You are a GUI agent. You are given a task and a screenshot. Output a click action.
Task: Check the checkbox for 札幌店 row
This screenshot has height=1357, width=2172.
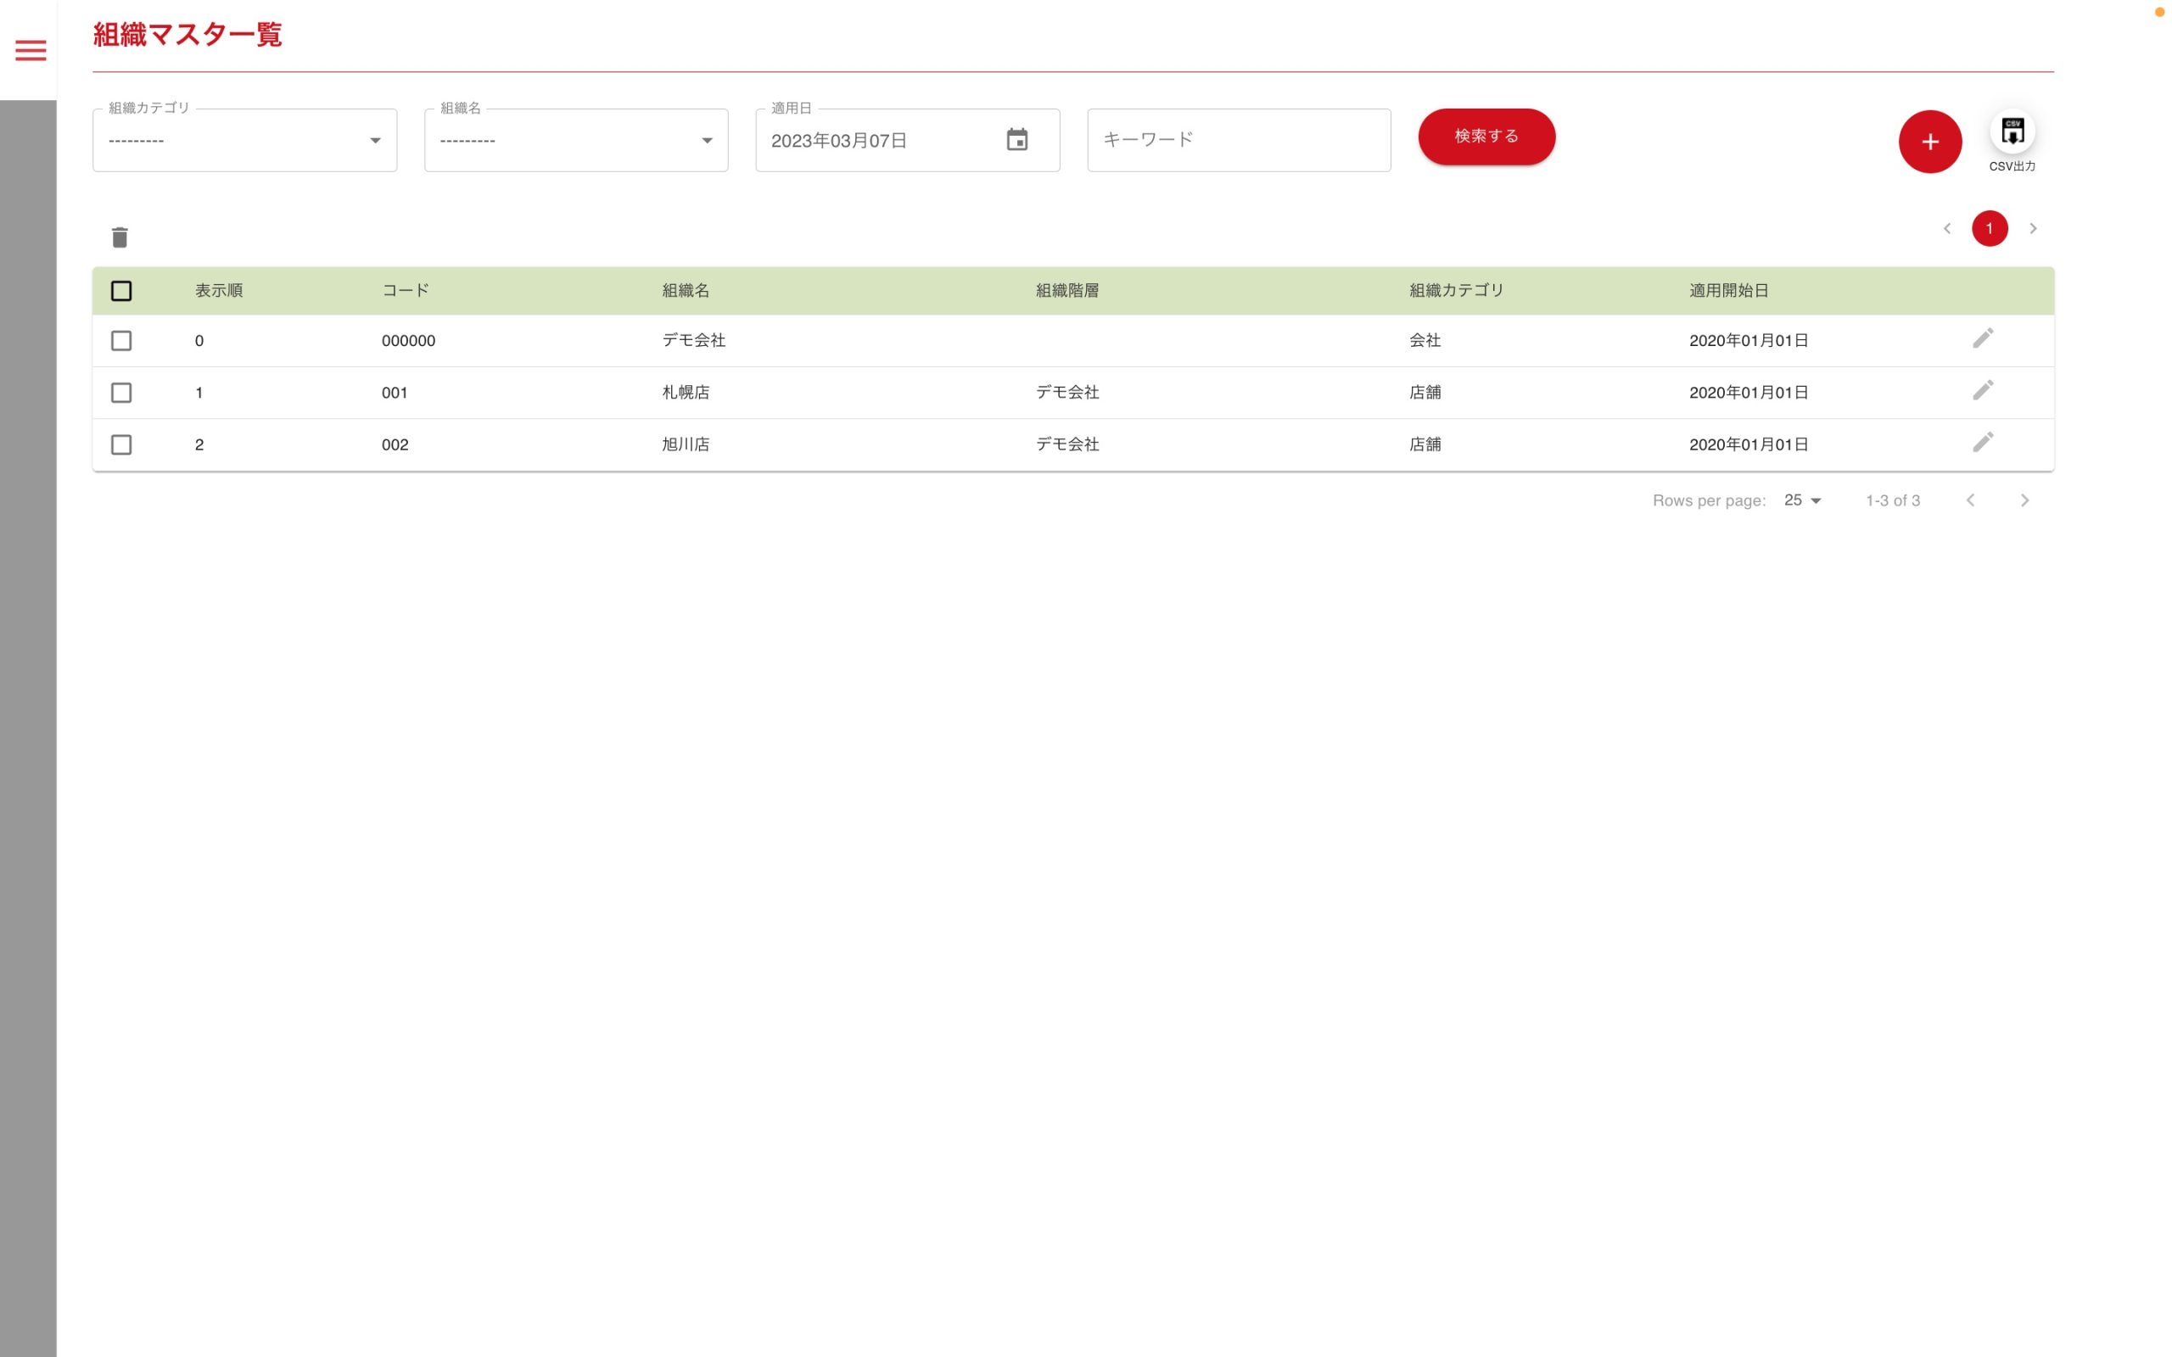point(121,393)
